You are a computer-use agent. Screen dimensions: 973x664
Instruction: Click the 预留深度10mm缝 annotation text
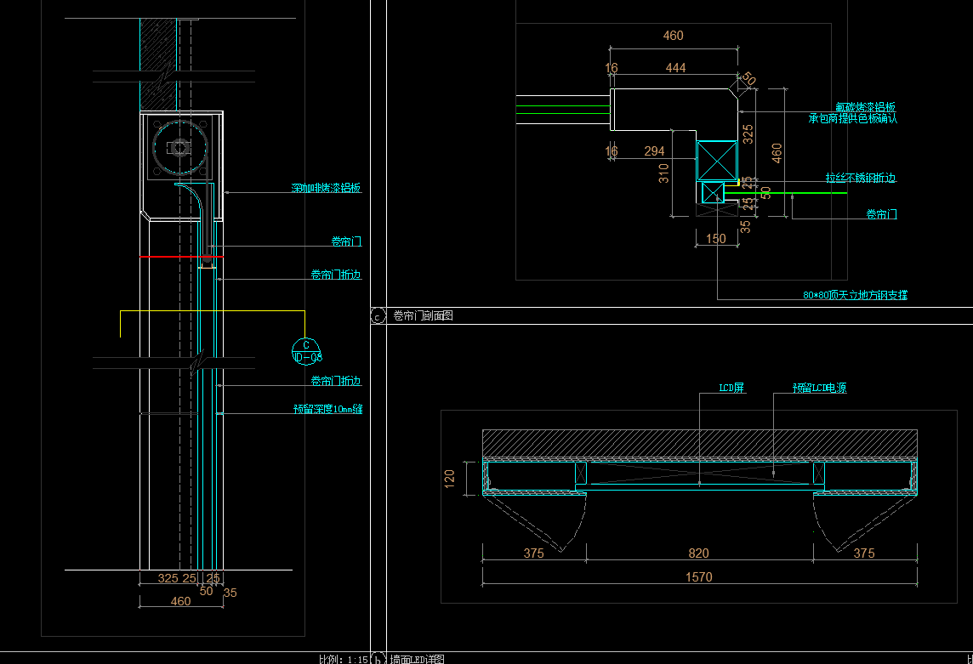click(327, 409)
